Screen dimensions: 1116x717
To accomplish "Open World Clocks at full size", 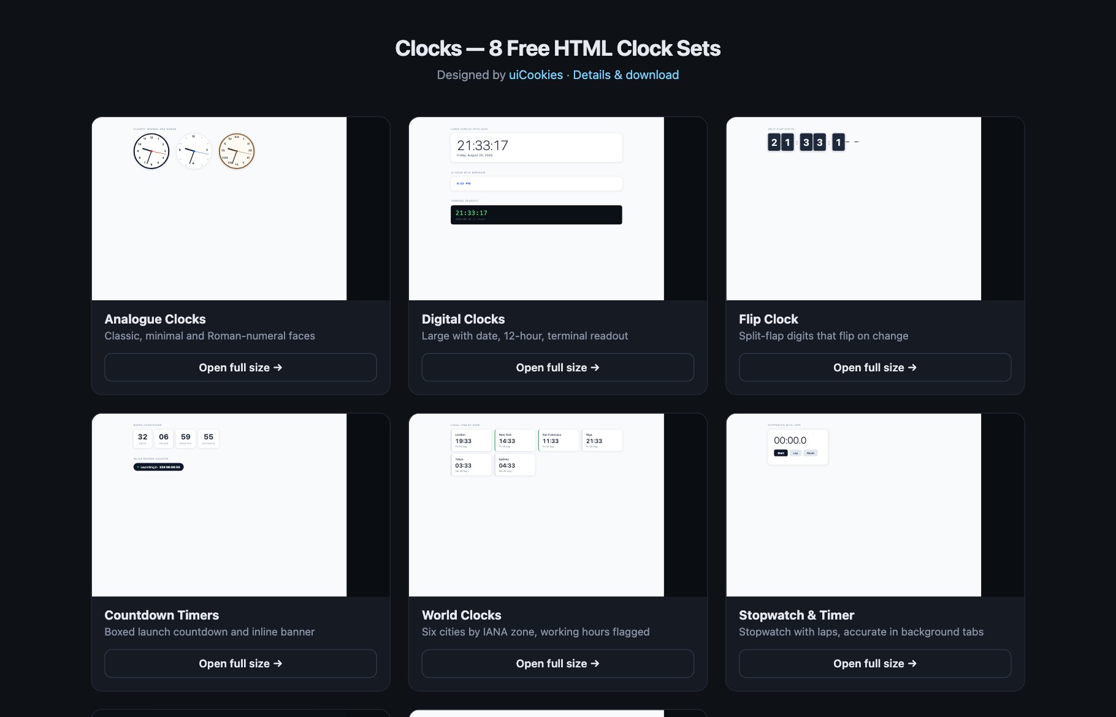I will pyautogui.click(x=557, y=663).
